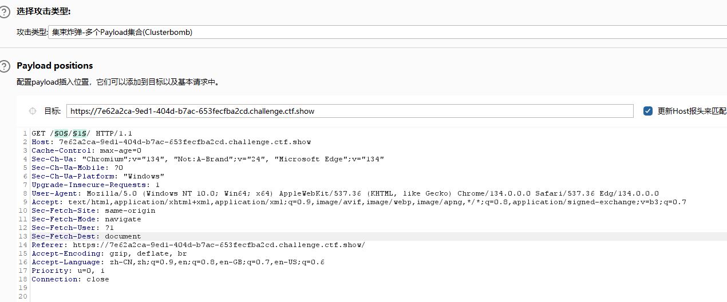The width and height of the screenshot is (727, 302).
Task: Click the Connection: close line
Action: point(70,279)
